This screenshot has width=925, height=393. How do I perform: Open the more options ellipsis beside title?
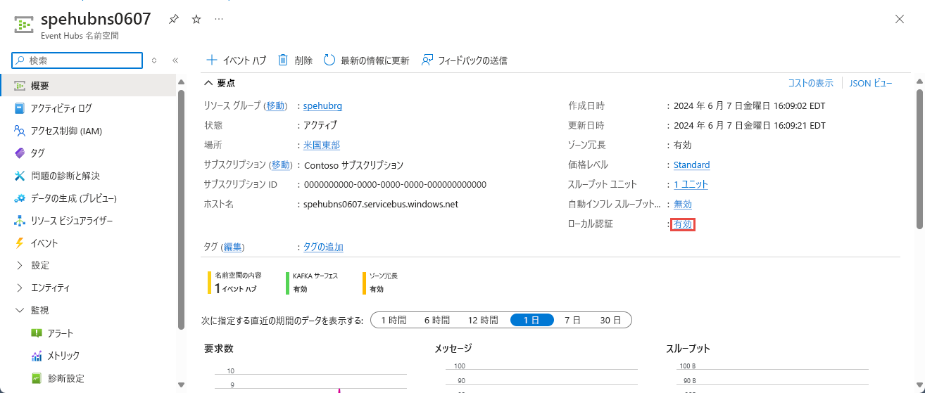[219, 19]
